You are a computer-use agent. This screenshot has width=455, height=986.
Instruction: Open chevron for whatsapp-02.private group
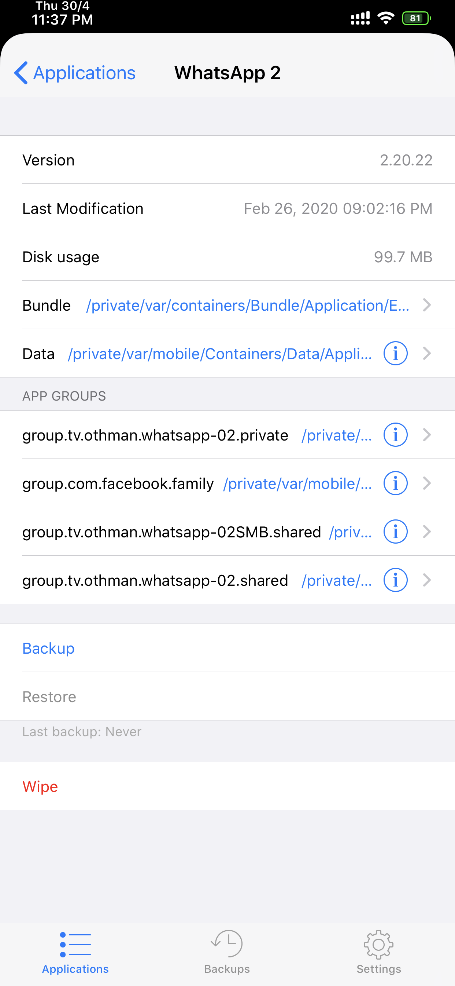[x=427, y=435]
